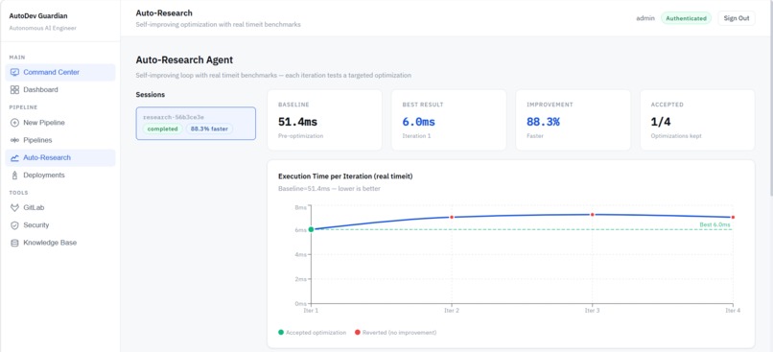Click the Deployments rocket icon

(x=14, y=175)
